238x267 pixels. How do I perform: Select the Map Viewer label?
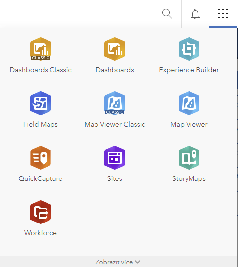tap(189, 124)
